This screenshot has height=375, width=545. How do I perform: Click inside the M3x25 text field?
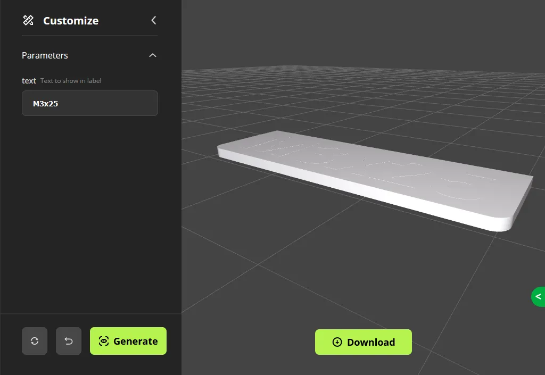point(89,103)
